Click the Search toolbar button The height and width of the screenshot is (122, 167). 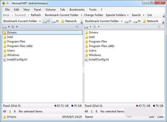tap(136, 15)
